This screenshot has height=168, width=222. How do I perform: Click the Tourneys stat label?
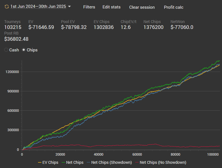click(12, 22)
